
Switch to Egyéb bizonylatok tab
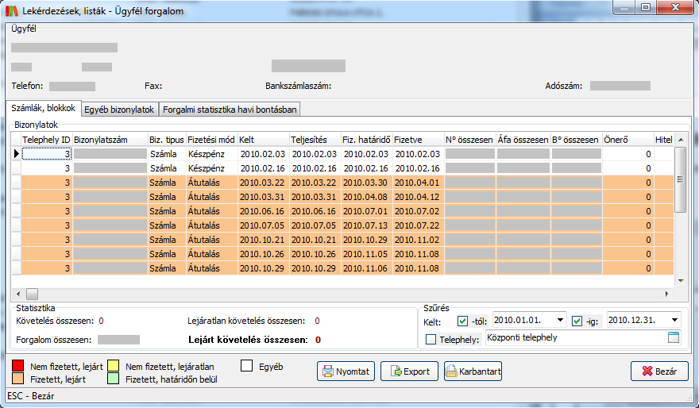click(118, 110)
